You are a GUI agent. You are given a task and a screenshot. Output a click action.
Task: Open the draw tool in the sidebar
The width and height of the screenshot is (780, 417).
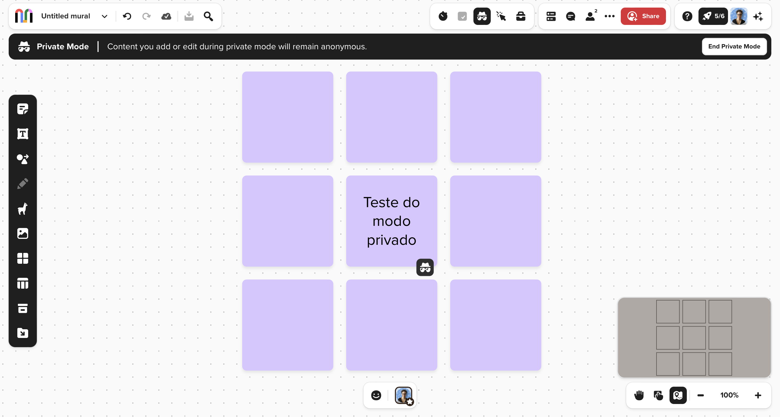[23, 184]
